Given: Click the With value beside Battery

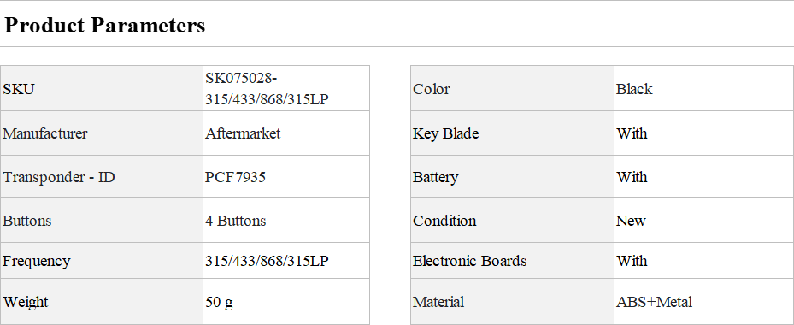Looking at the screenshot, I should point(632,177).
